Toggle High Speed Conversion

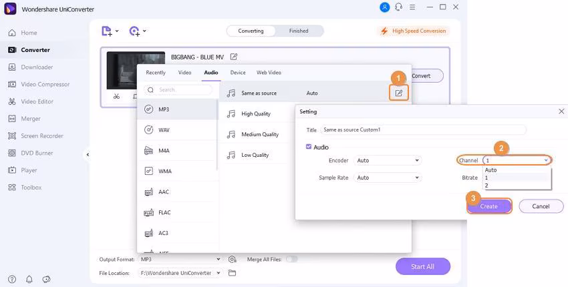point(413,31)
